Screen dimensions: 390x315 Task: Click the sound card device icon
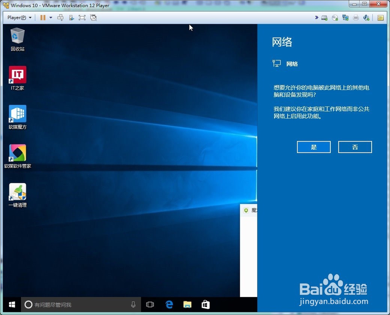366,18
